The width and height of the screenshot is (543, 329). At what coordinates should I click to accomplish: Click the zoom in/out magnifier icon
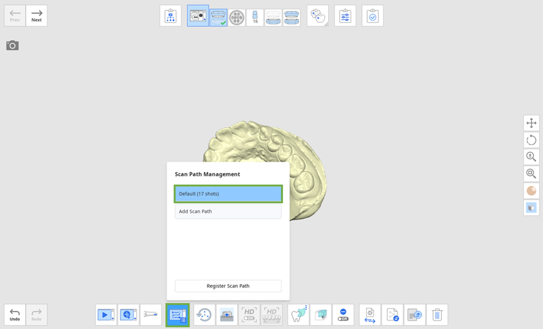click(x=532, y=157)
